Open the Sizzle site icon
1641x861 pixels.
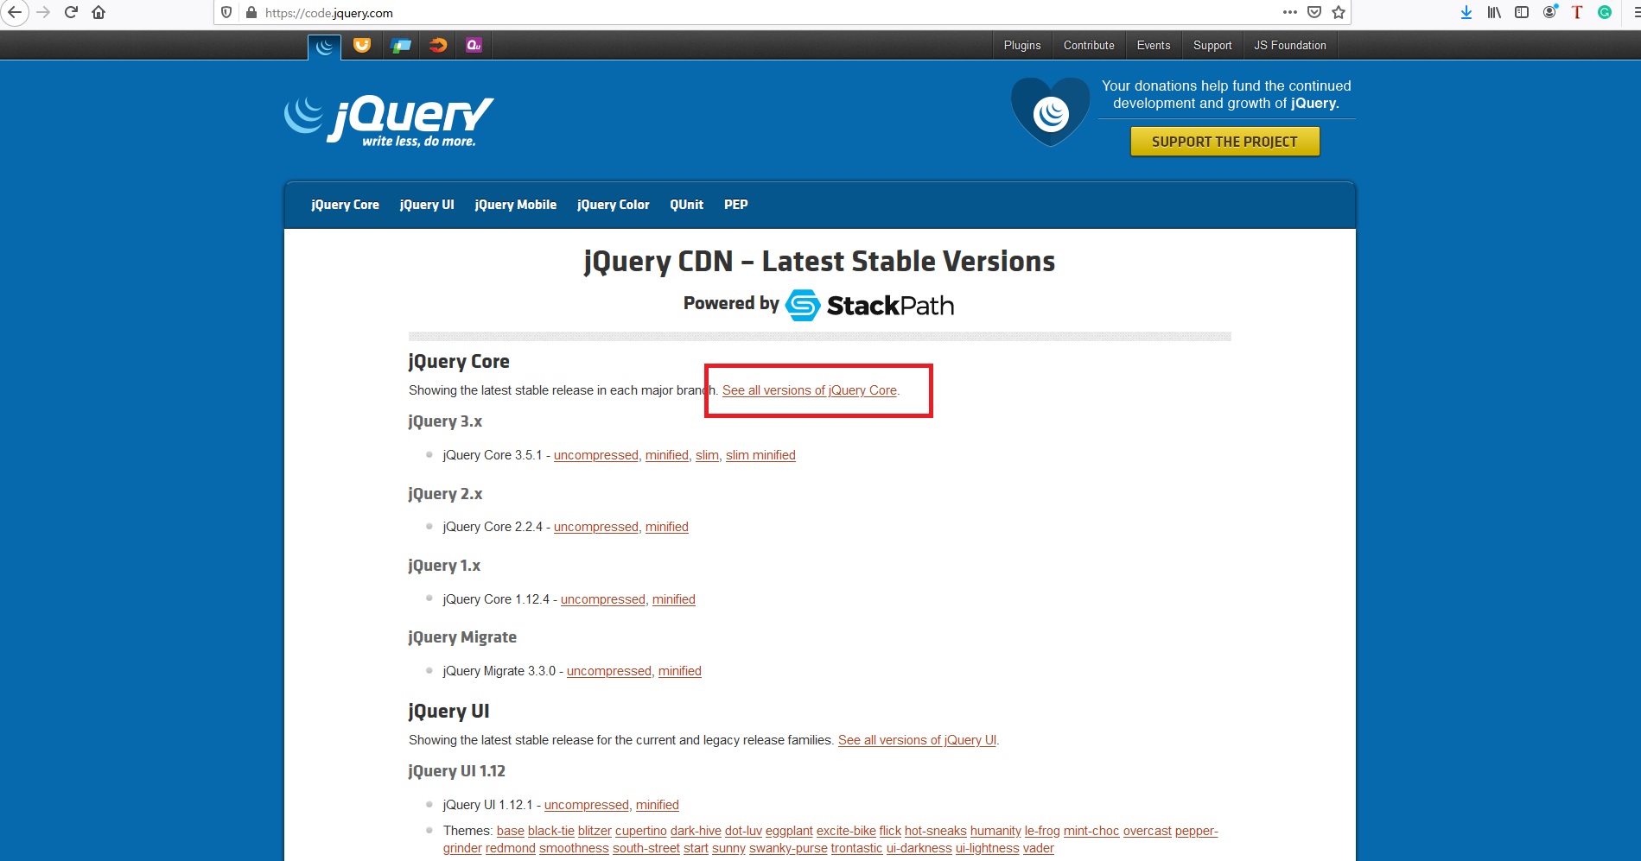[x=438, y=46]
